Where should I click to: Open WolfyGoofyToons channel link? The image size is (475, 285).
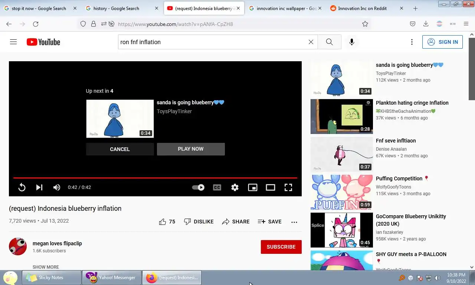click(393, 187)
